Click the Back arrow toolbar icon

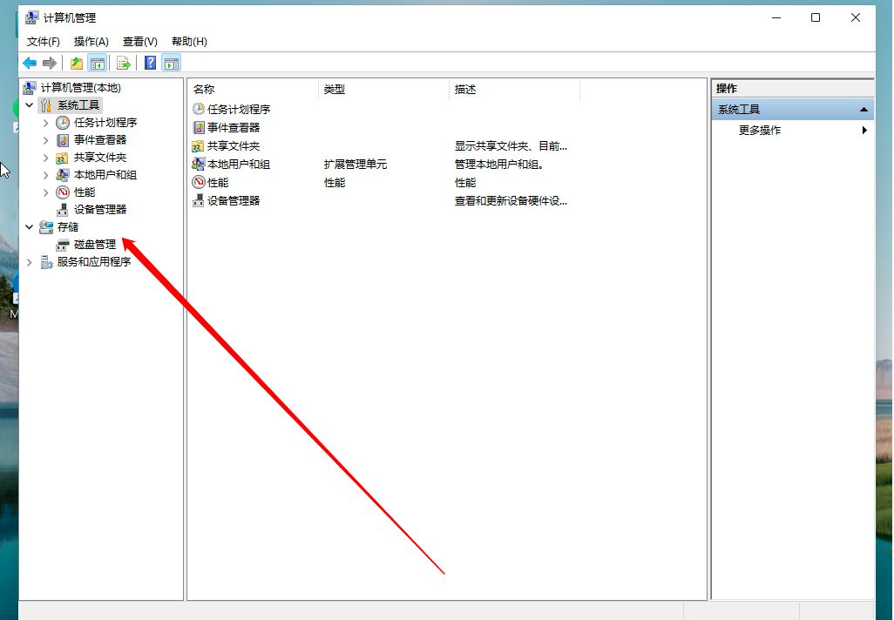pos(30,63)
